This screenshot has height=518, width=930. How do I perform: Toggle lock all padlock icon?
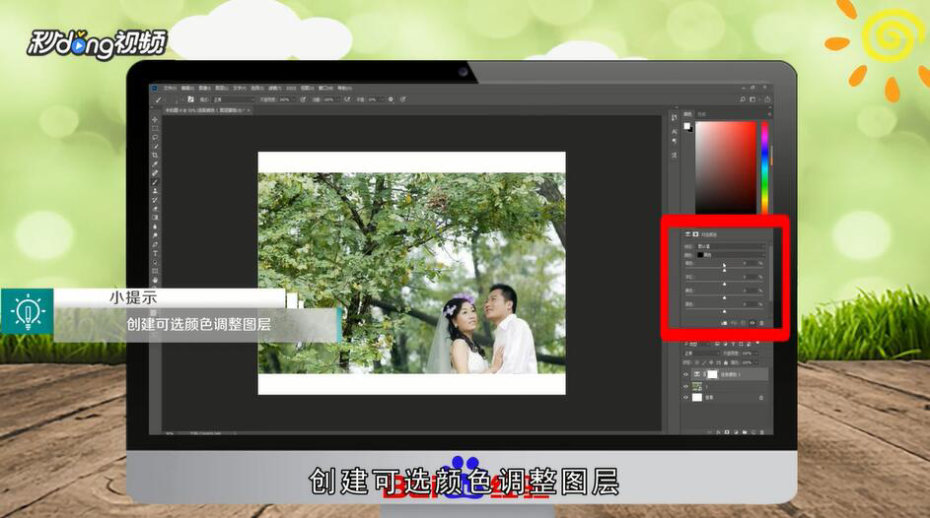click(726, 363)
